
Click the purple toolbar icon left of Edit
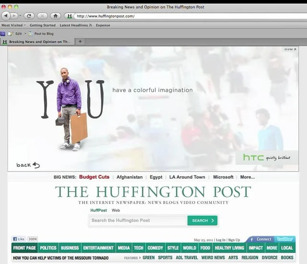pyautogui.click(x=3, y=34)
